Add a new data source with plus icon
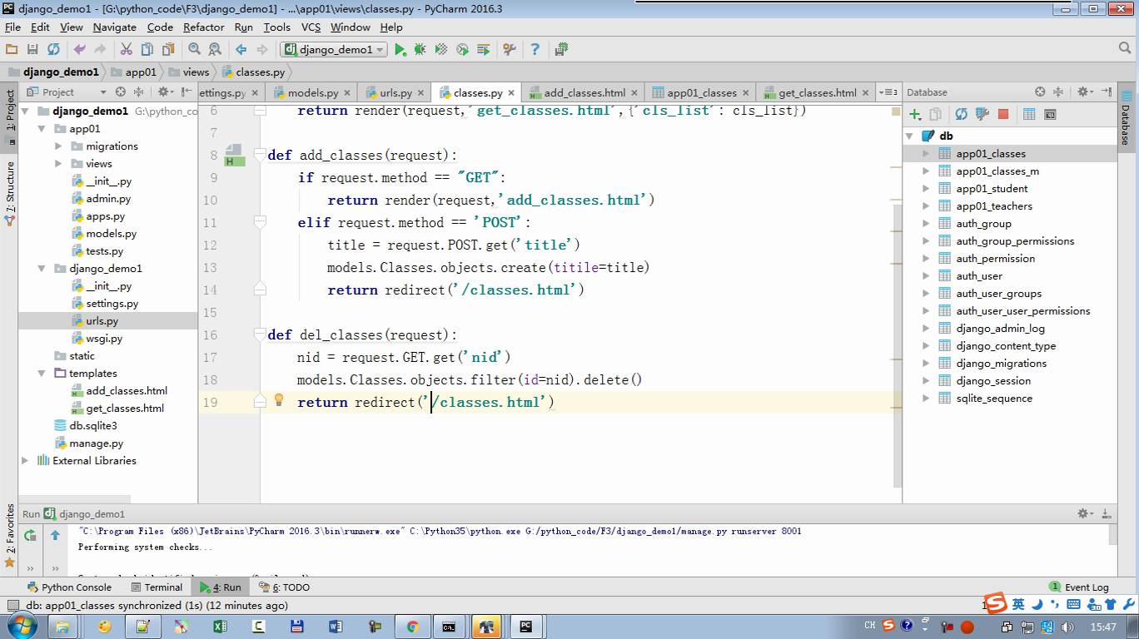 point(915,114)
